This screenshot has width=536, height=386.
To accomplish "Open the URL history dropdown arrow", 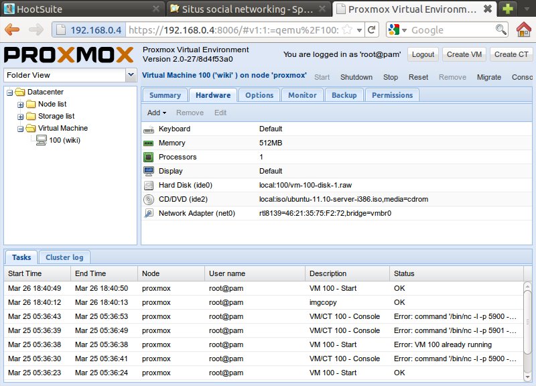I will pyautogui.click(x=359, y=30).
